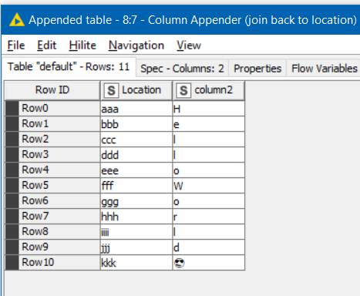Click the dark hilite marker of Row8
Image resolution: width=360 pixels, height=296 pixels.
click(12, 232)
